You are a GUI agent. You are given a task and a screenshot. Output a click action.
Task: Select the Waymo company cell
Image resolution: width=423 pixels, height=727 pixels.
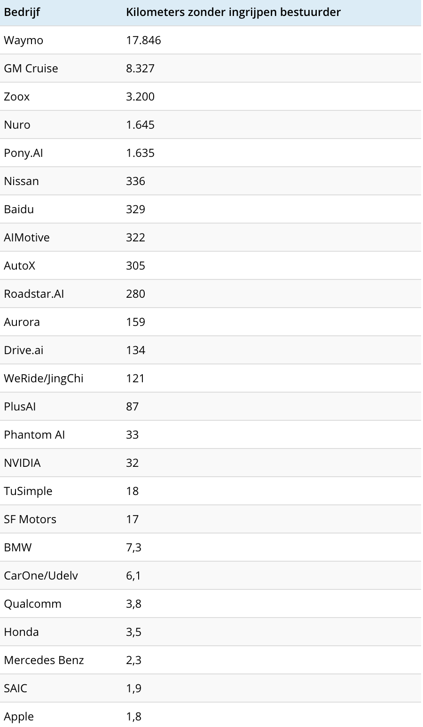pyautogui.click(x=23, y=40)
